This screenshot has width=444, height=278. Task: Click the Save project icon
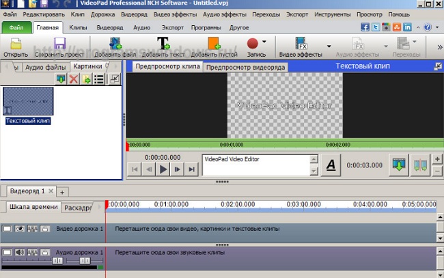coord(59,46)
